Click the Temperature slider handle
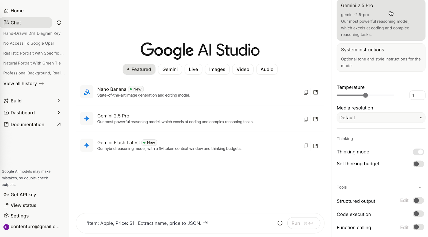The width and height of the screenshot is (428, 237). [x=365, y=95]
